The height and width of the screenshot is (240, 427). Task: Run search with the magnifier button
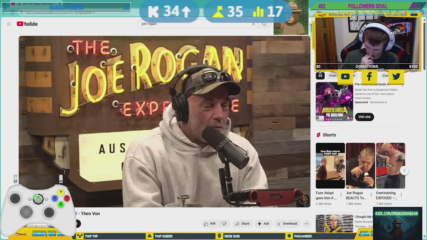pyautogui.click(x=264, y=24)
